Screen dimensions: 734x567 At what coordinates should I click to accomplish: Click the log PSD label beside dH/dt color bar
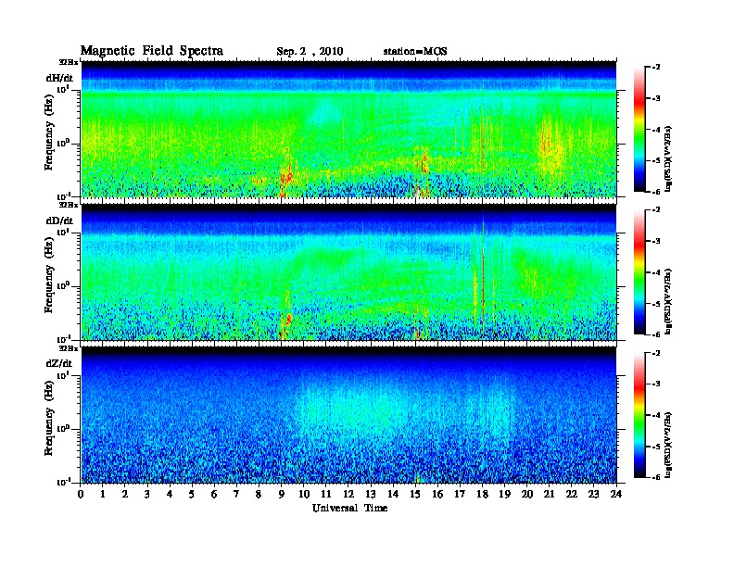click(668, 158)
